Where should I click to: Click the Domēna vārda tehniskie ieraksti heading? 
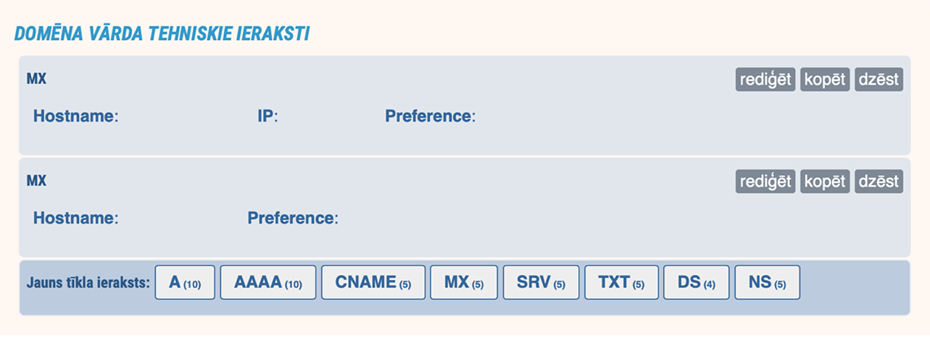[162, 34]
